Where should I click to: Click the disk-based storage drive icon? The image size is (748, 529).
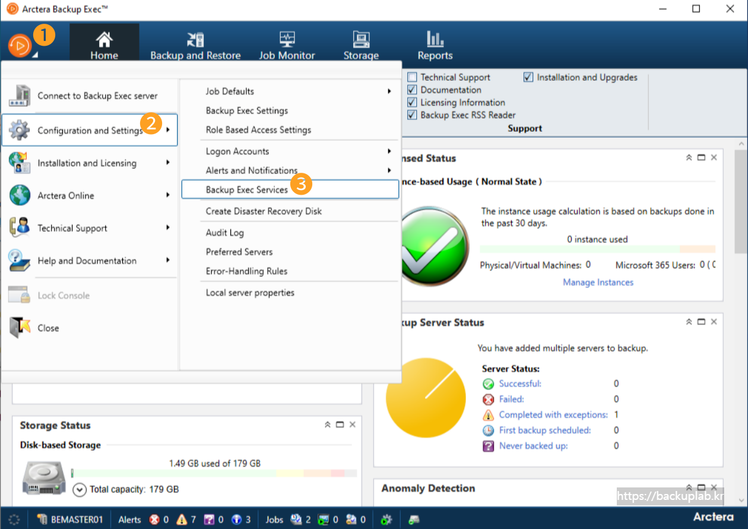click(x=43, y=478)
